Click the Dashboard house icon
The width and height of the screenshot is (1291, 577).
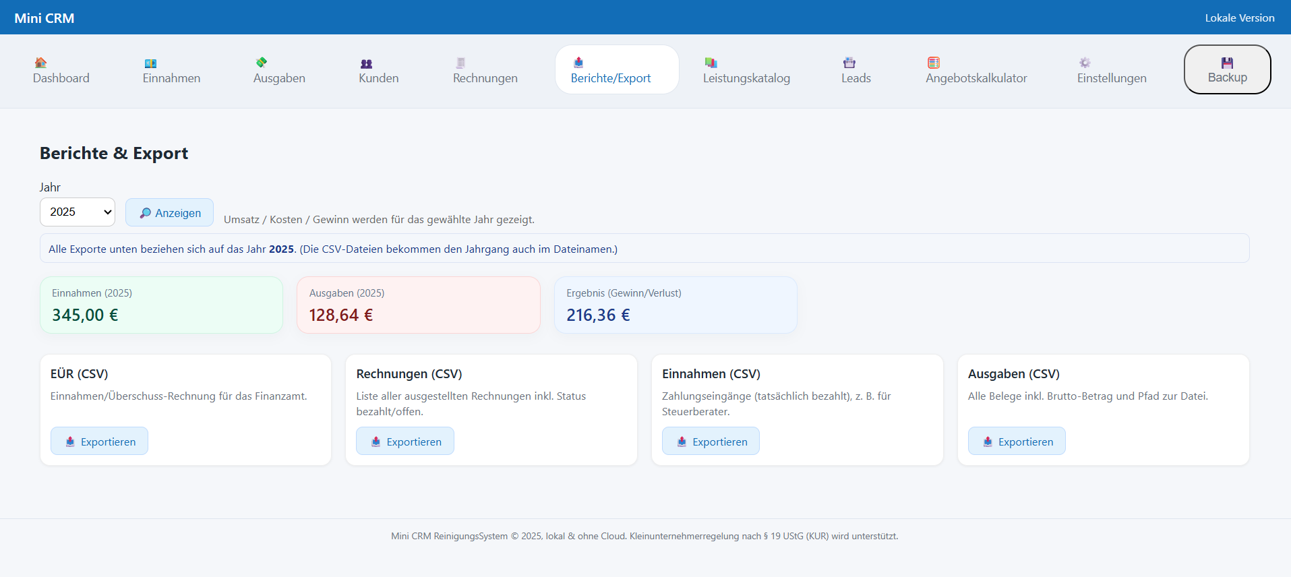point(40,63)
